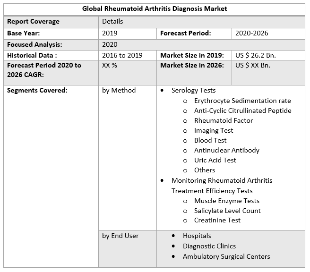The width and height of the screenshot is (310, 272).
Task: Select the Ambulatory Surgical Centers entry
Action: [226, 256]
